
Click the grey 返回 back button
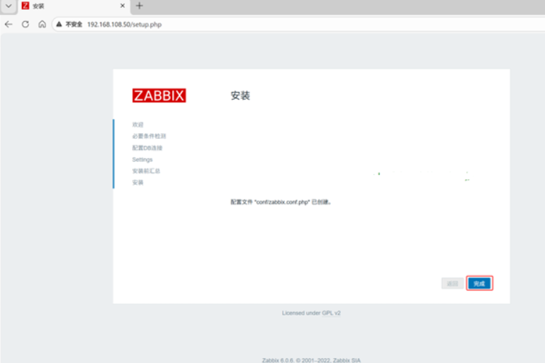pos(452,284)
